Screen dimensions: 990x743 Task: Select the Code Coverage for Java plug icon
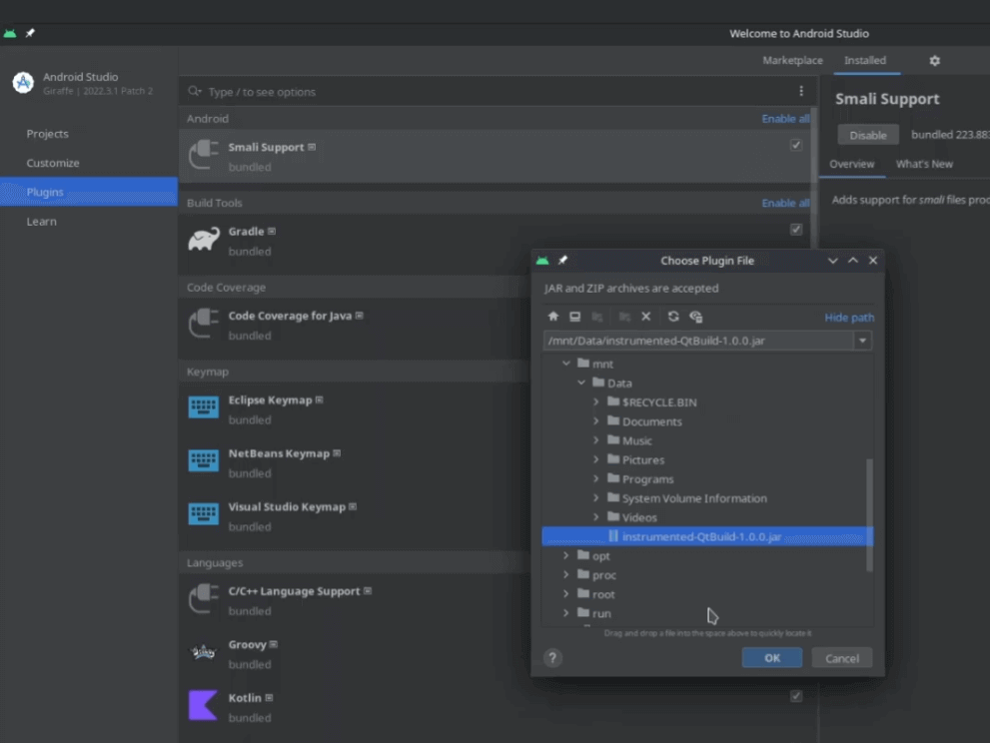click(x=204, y=324)
